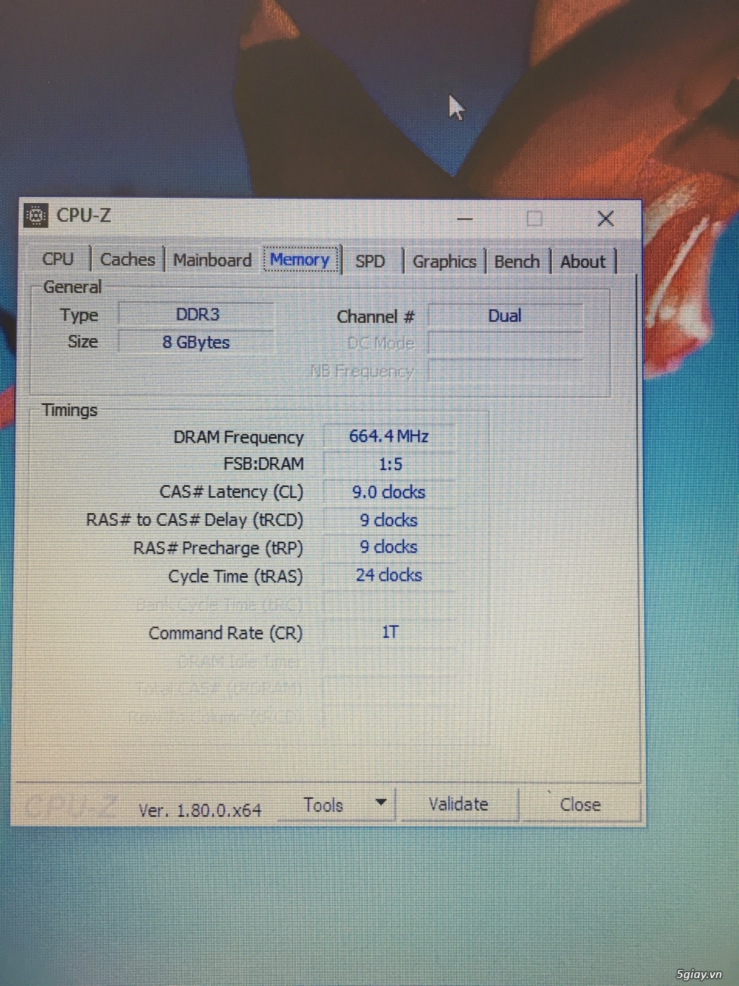Select the Memory tab
This screenshot has height=986, width=739.
pos(299,259)
